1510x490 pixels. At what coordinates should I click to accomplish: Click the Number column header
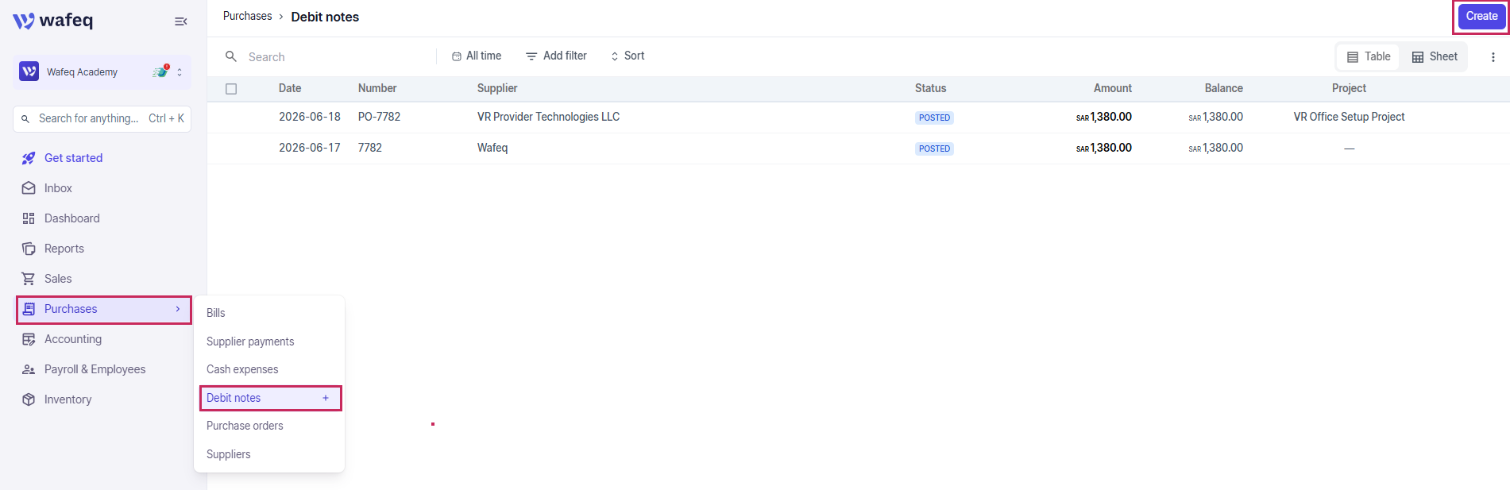[x=377, y=88]
